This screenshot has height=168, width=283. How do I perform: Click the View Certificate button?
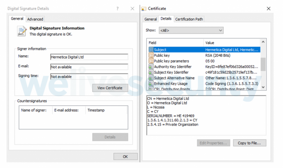[110, 88]
